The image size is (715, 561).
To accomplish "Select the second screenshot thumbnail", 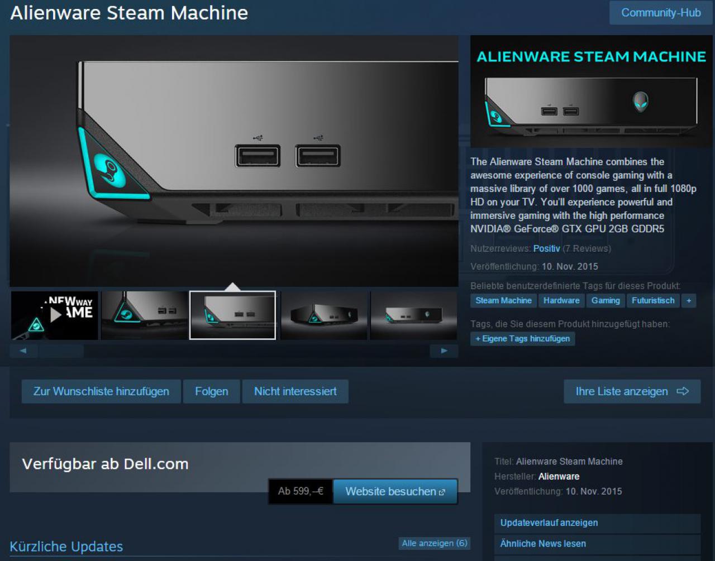I will 145,315.
